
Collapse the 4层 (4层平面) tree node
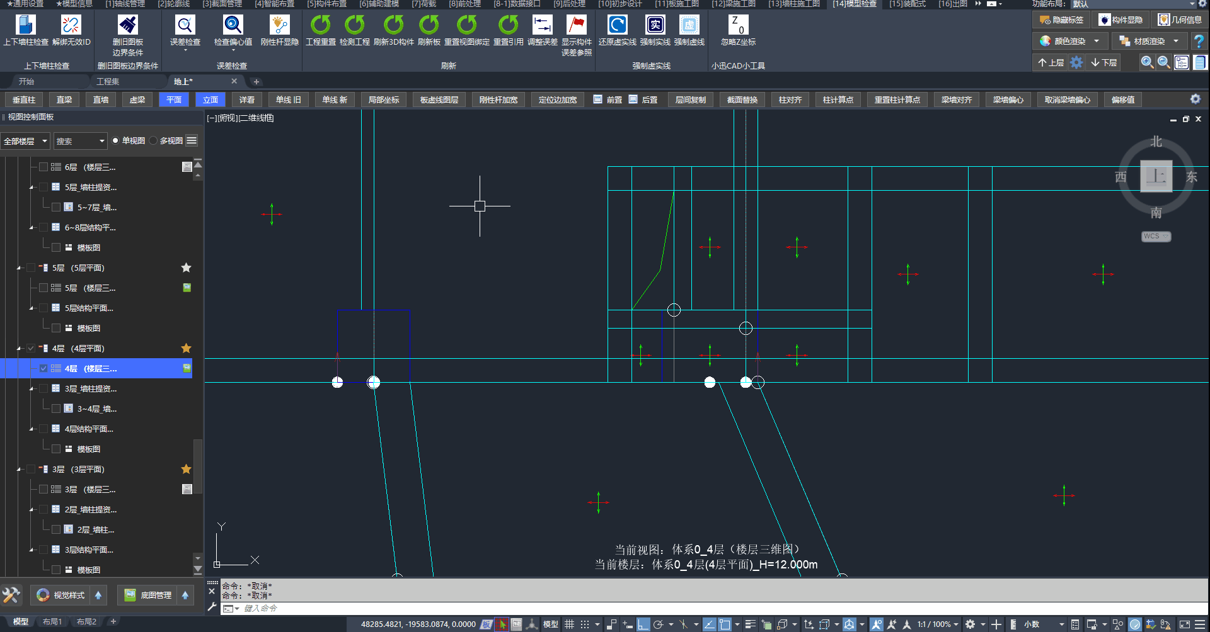19,348
